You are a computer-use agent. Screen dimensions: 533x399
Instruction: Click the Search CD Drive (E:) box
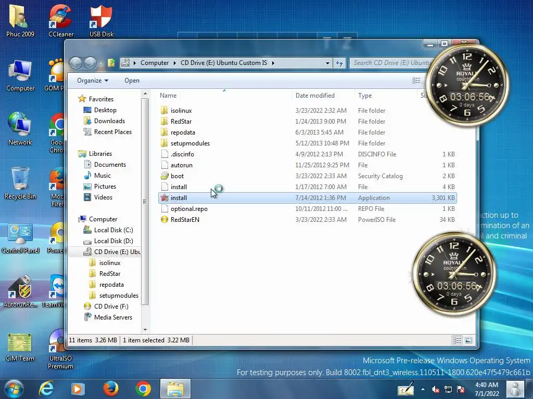[391, 63]
